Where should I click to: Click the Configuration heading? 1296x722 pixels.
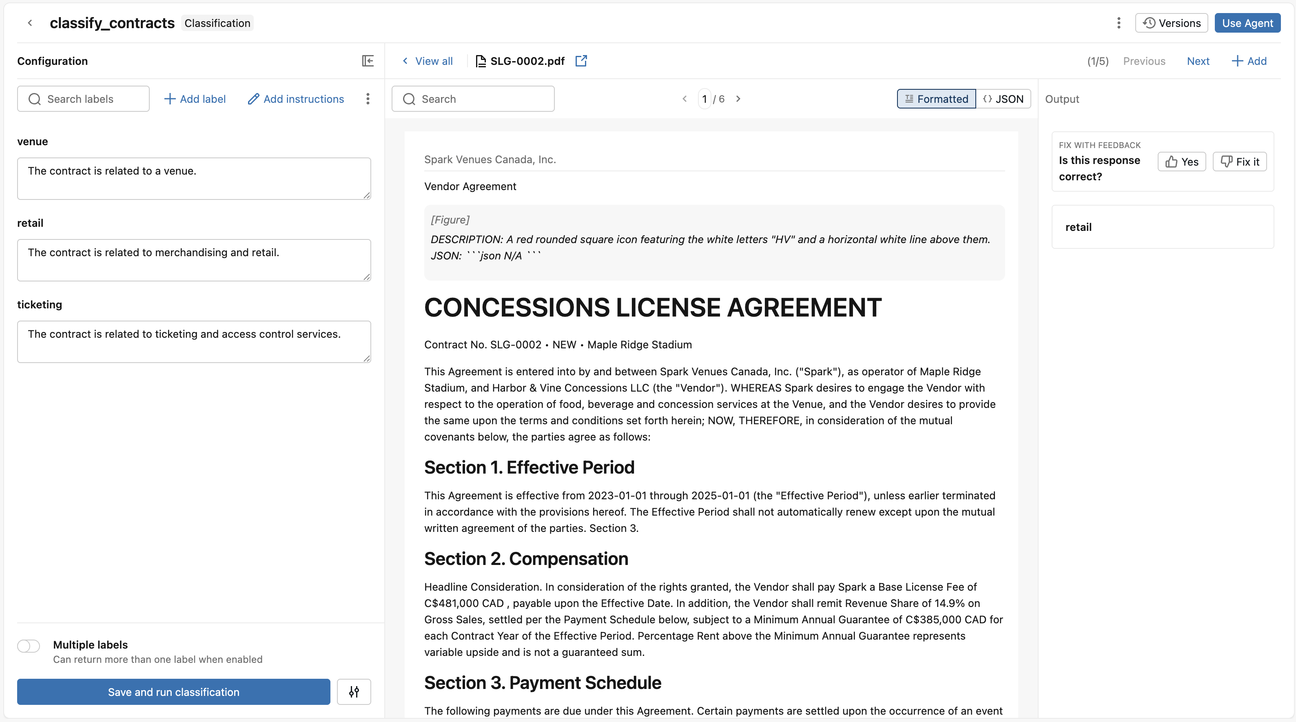pos(52,61)
